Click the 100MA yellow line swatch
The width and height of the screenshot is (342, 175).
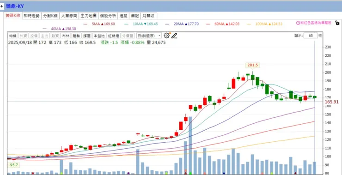click(249, 24)
